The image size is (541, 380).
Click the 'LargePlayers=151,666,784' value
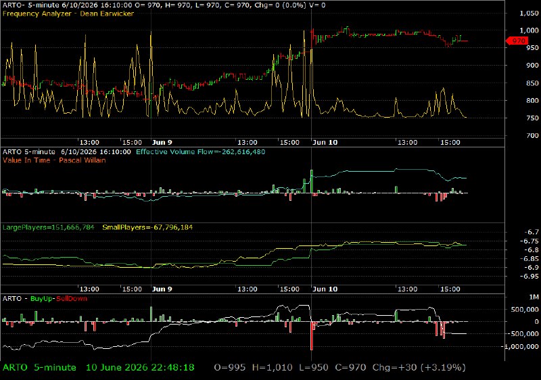48,227
